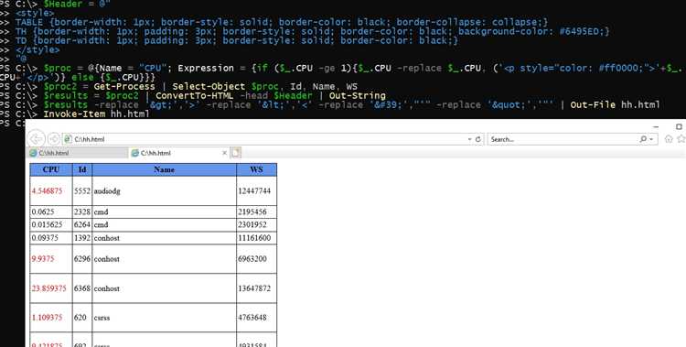
Task: Click Out-File hh.html in the PowerShell console
Action: tap(615, 104)
